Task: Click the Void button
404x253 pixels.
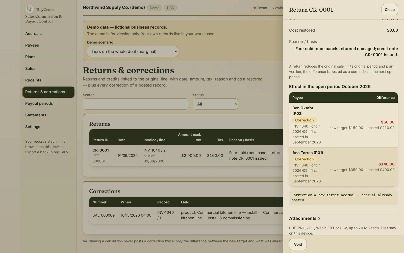Action: tap(298, 244)
